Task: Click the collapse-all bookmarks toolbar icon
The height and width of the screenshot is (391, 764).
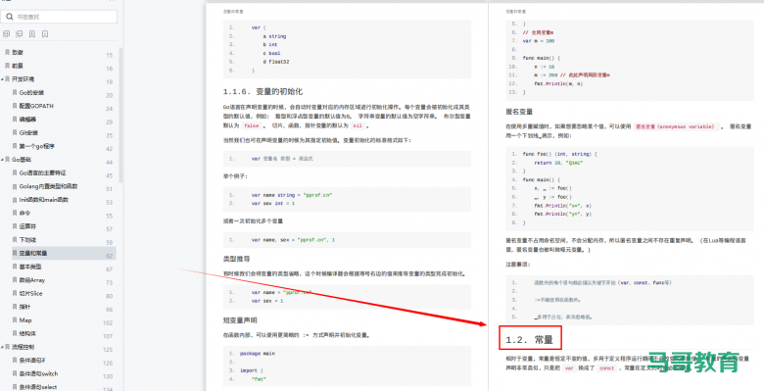Action: (x=19, y=34)
